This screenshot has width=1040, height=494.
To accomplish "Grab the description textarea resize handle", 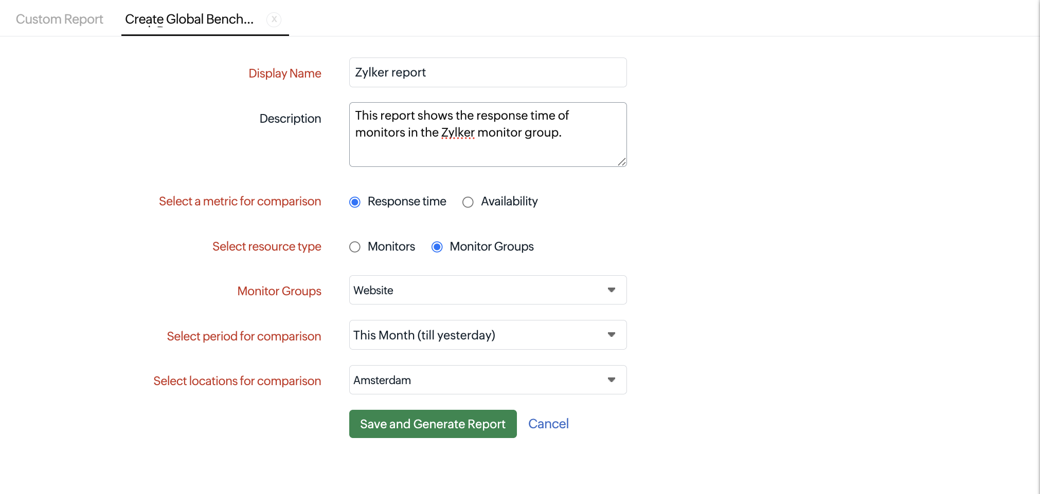I will click(x=622, y=162).
